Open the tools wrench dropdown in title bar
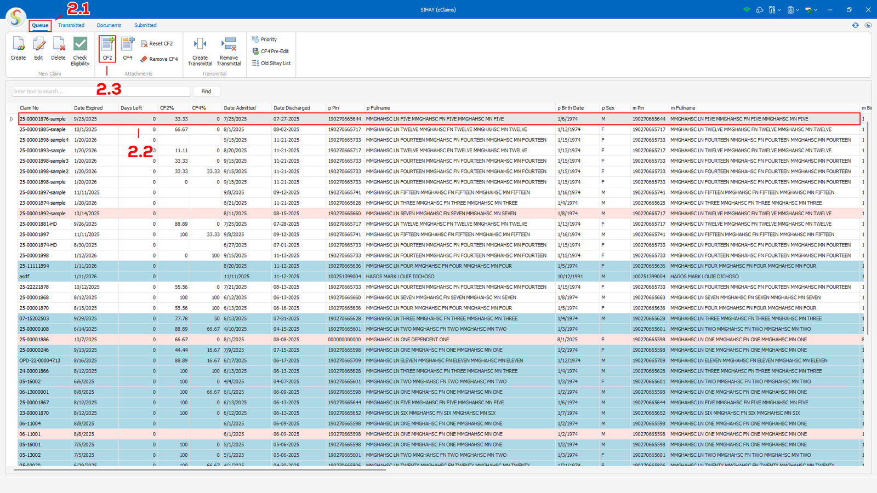 (x=773, y=10)
